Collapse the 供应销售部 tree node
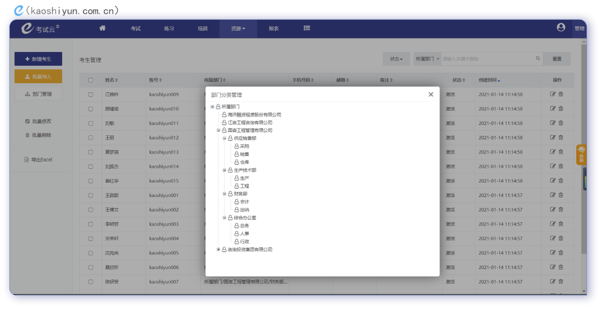This screenshot has height=313, width=605. (224, 139)
